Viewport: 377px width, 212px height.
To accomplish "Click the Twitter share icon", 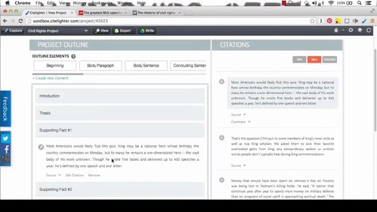I will click(5, 138).
